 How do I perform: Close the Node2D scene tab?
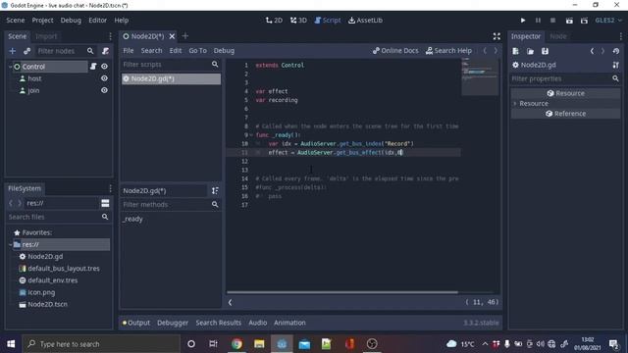172,36
